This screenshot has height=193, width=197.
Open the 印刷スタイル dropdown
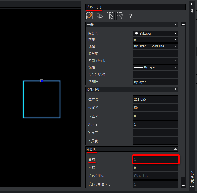click(156, 61)
